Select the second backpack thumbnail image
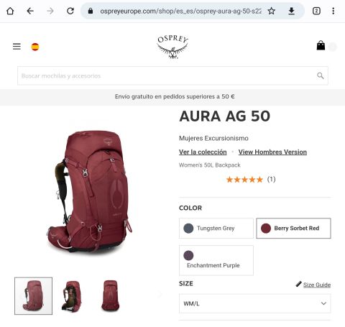 pos(72,296)
